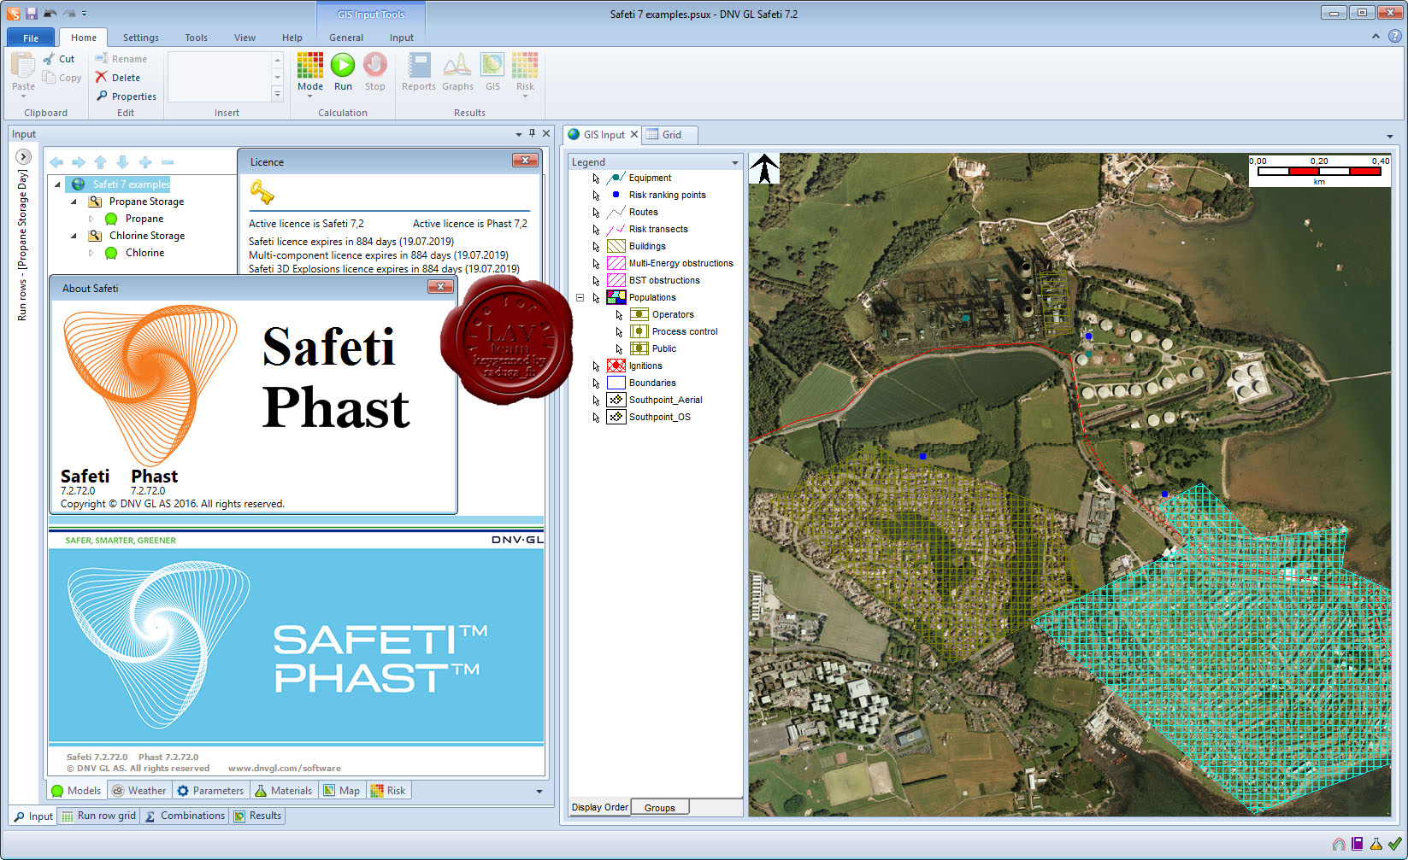
Task: Toggle Boundaries layer arrow in legend
Action: 596,383
